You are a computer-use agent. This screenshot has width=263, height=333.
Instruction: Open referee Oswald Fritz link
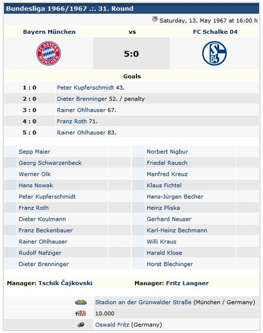tap(112, 325)
